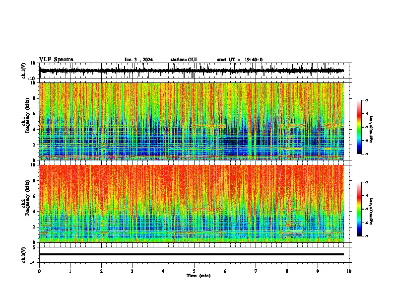Screen dimensions: 393x304
Task: Select the "start UT = 19:40: 0" label
Action: click(240, 60)
